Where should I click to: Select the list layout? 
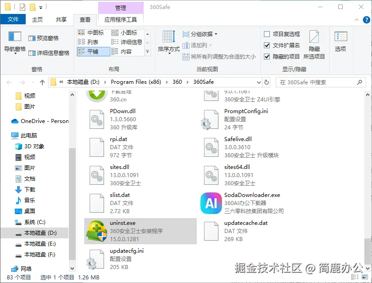[88, 42]
